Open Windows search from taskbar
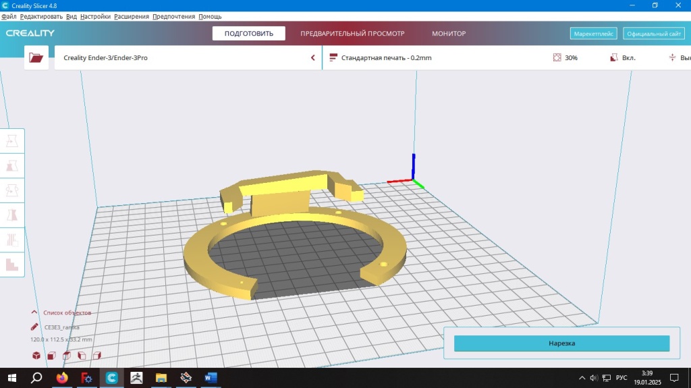The width and height of the screenshot is (691, 388). point(36,378)
